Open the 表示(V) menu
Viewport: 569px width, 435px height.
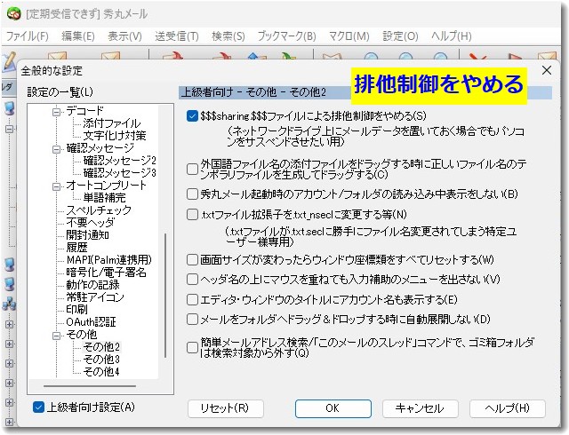pyautogui.click(x=124, y=36)
